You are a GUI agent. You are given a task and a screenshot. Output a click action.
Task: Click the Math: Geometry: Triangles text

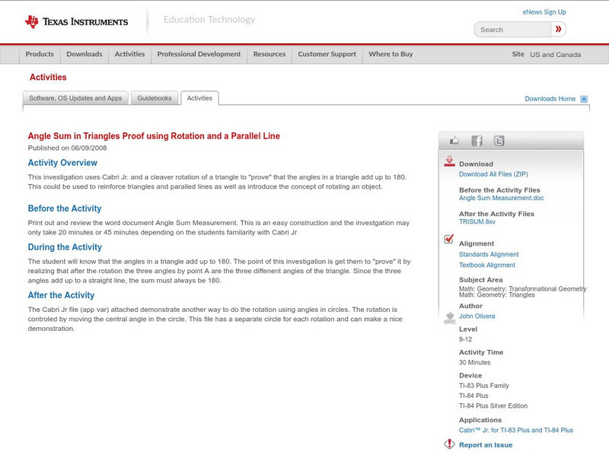coord(497,295)
